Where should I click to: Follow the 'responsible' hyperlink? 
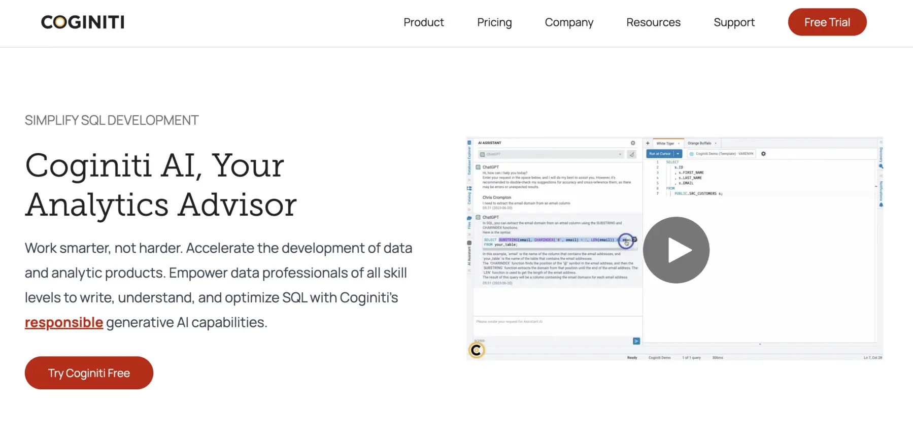[x=64, y=322]
